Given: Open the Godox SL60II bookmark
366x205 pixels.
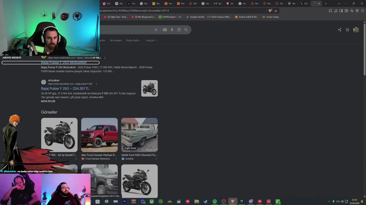Looking at the screenshot, I should (246, 17).
